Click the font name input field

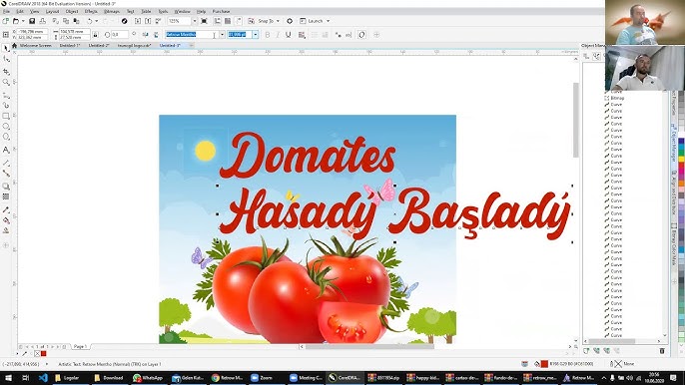point(192,35)
